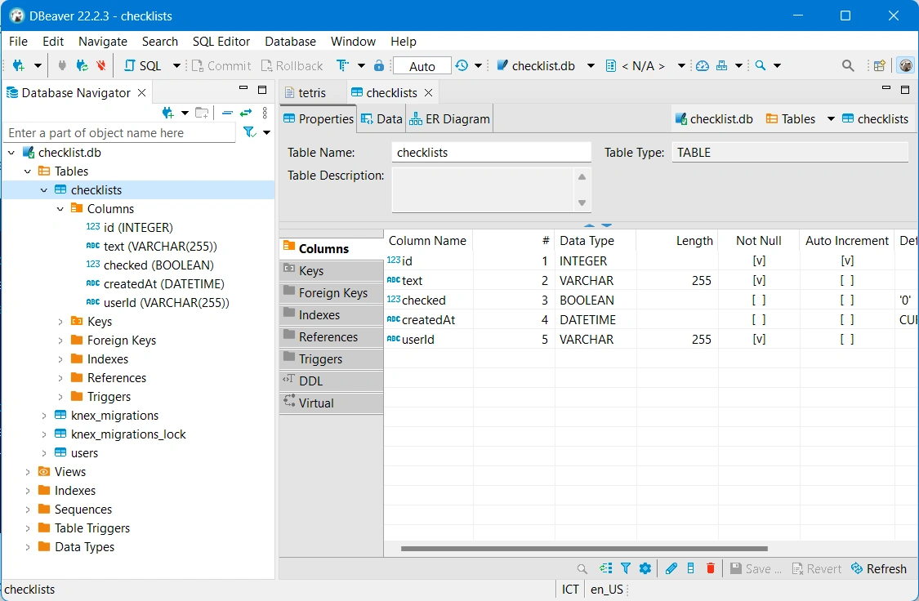This screenshot has width=919, height=601.
Task: Open SQL script with the SQL button
Action: [x=143, y=65]
